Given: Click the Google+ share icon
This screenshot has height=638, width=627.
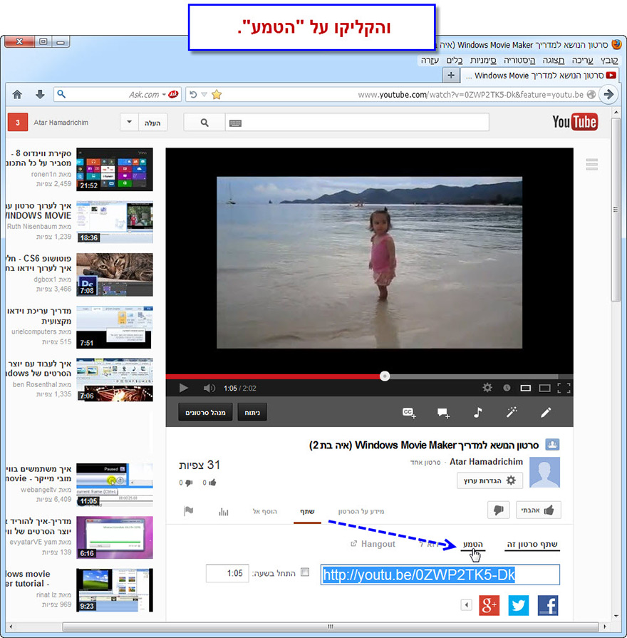Looking at the screenshot, I should 489,605.
